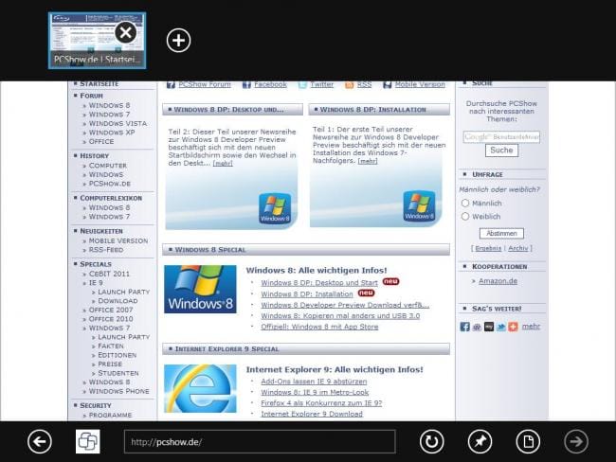Click the Internet Explorer 9 logo image

(200, 388)
